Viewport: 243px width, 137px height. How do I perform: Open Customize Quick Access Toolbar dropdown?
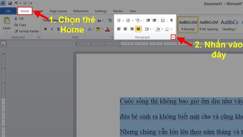click(x=31, y=3)
